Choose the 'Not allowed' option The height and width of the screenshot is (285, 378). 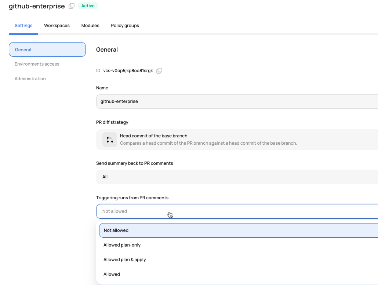[239, 230]
